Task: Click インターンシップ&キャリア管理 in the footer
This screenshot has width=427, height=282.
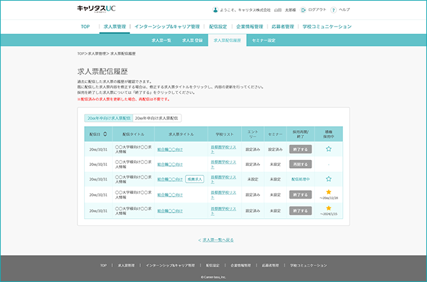Action: pos(170,265)
